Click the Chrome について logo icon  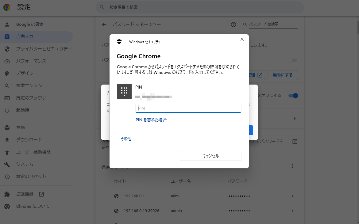[7, 207]
